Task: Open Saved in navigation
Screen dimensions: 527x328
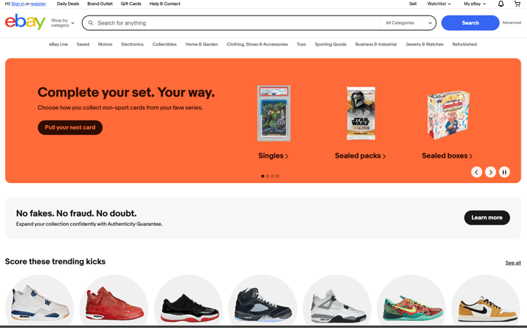Action: click(x=83, y=44)
